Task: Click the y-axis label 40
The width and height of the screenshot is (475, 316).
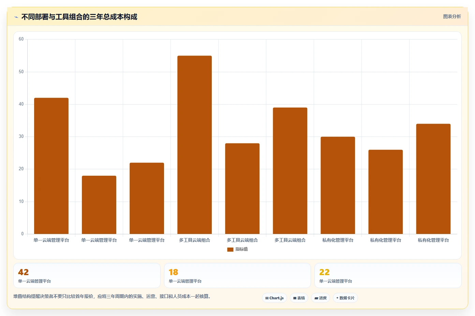Action: [21, 104]
